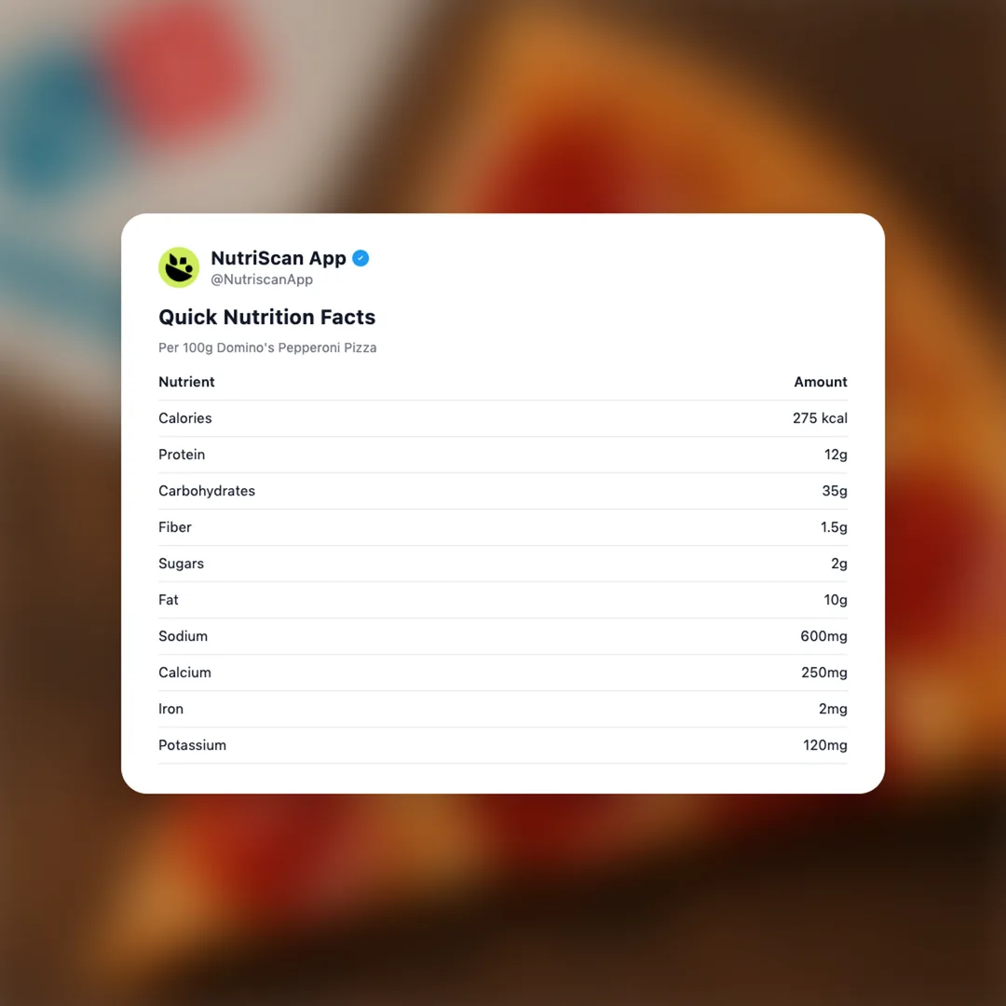Click the 275 kcal calorie value
The image size is (1006, 1006).
pyautogui.click(x=820, y=418)
